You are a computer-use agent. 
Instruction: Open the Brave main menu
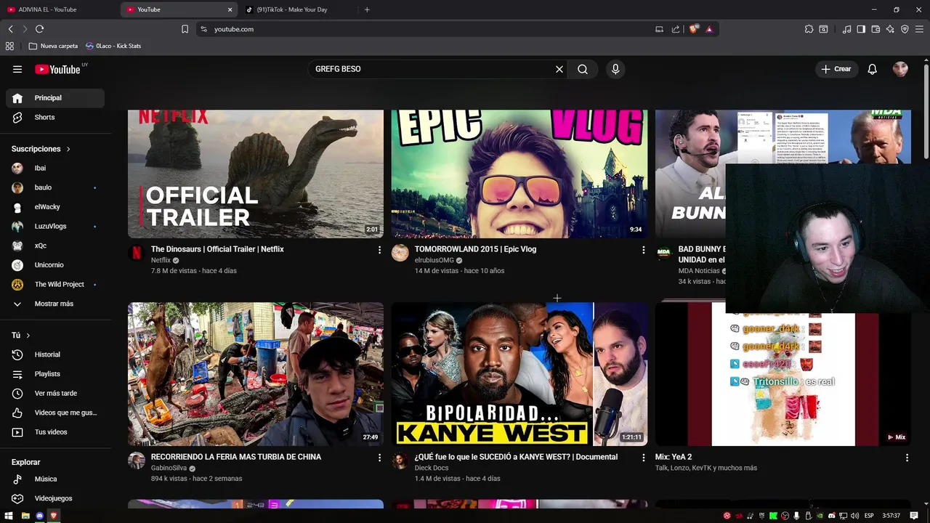(919, 29)
